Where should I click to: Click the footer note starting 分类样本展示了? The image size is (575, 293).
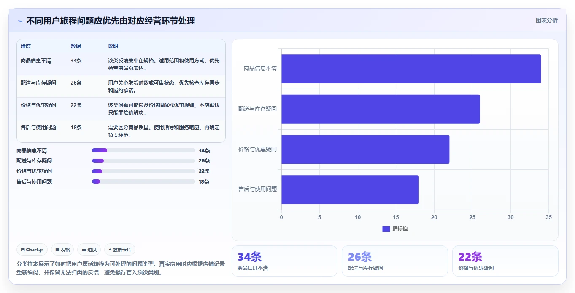point(121,268)
